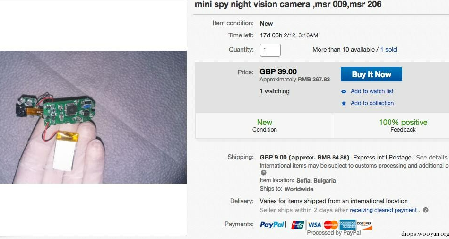Select the 100% positive Feedback panel
The height and width of the screenshot is (239, 449).
pyautogui.click(x=403, y=125)
